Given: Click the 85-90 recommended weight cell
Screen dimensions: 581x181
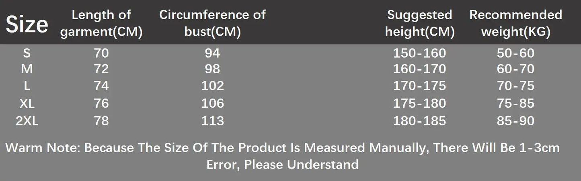Looking at the screenshot, I should [x=515, y=121].
